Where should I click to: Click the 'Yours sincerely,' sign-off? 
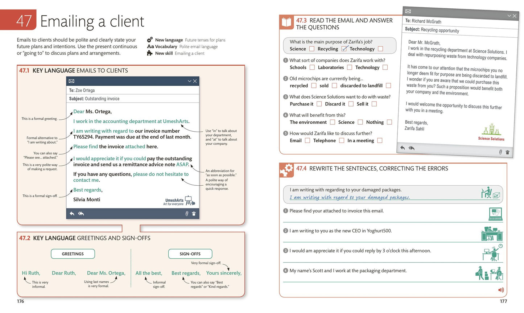[x=224, y=273]
